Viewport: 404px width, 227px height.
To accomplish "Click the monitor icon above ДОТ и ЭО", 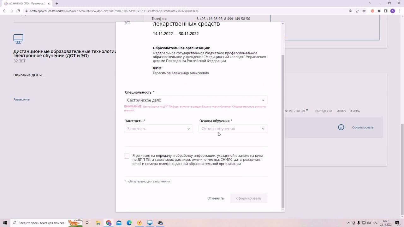I will pyautogui.click(x=18, y=39).
